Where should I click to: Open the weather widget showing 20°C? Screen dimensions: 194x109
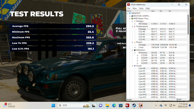pyautogui.click(x=9, y=105)
